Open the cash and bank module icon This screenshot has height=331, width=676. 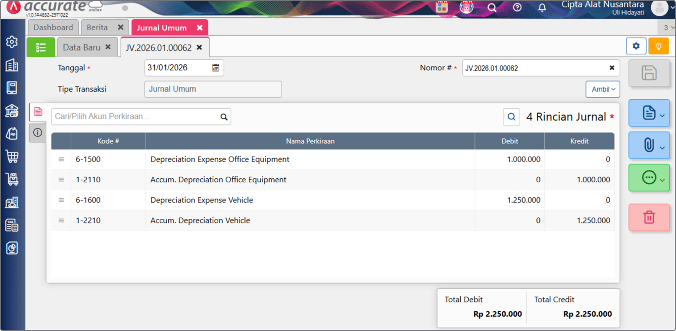(x=12, y=111)
